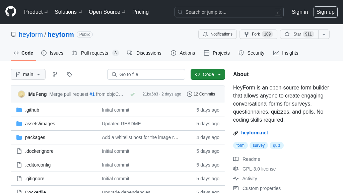Click the Go to file field
Image resolution: width=343 pixels, height=193 pixels.
pyautogui.click(x=146, y=74)
